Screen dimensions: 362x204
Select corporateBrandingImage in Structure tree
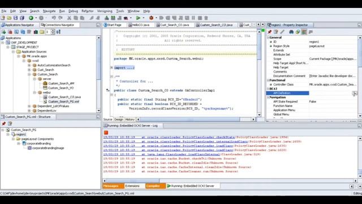point(48,148)
